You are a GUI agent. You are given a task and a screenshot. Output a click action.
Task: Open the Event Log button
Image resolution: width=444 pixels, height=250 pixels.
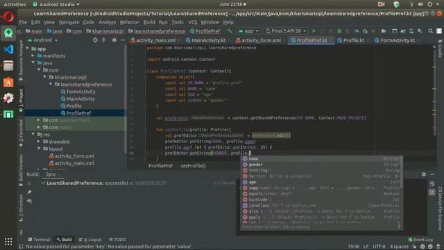click(420, 240)
